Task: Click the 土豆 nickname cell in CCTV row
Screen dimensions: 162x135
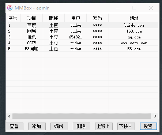Action: point(54,43)
